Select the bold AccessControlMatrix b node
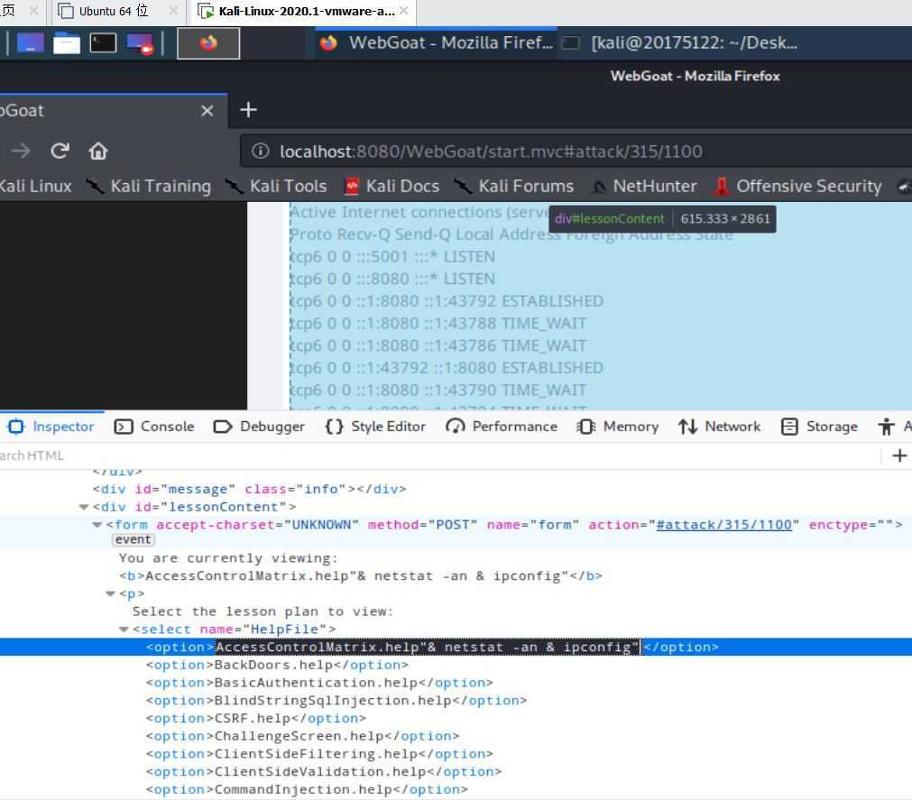The image size is (912, 800). (x=361, y=576)
